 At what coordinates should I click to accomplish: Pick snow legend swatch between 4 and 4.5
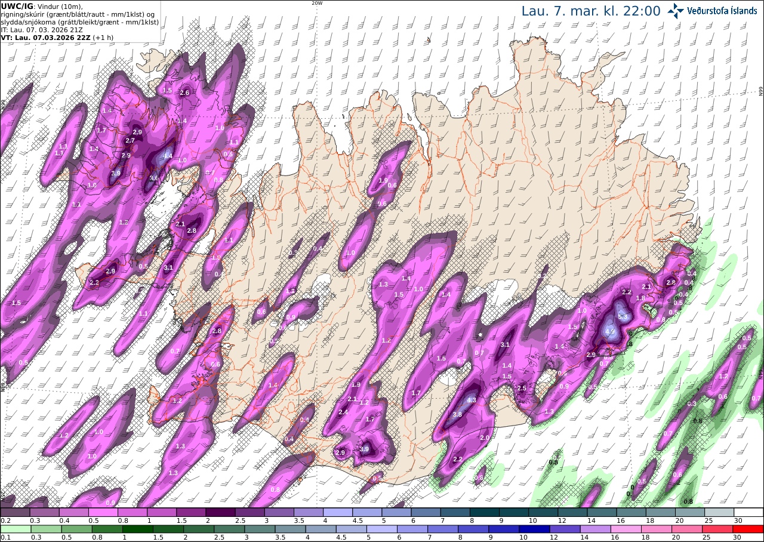tap(338, 512)
